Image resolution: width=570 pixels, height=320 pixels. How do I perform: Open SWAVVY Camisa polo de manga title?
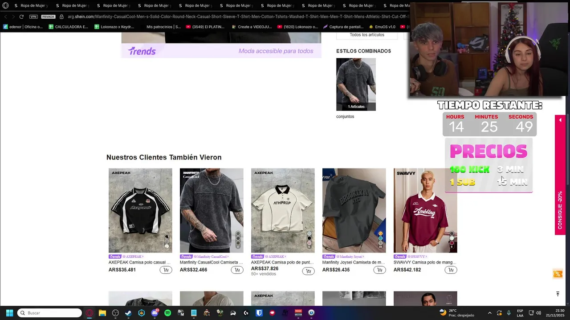pos(424,262)
